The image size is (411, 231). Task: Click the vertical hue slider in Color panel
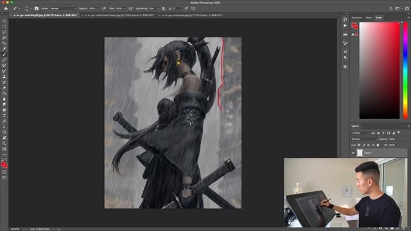click(x=405, y=70)
